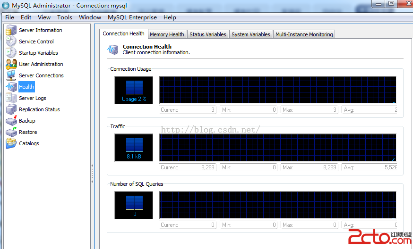This screenshot has width=413, height=249.
Task: Open the File menu
Action: [10, 17]
